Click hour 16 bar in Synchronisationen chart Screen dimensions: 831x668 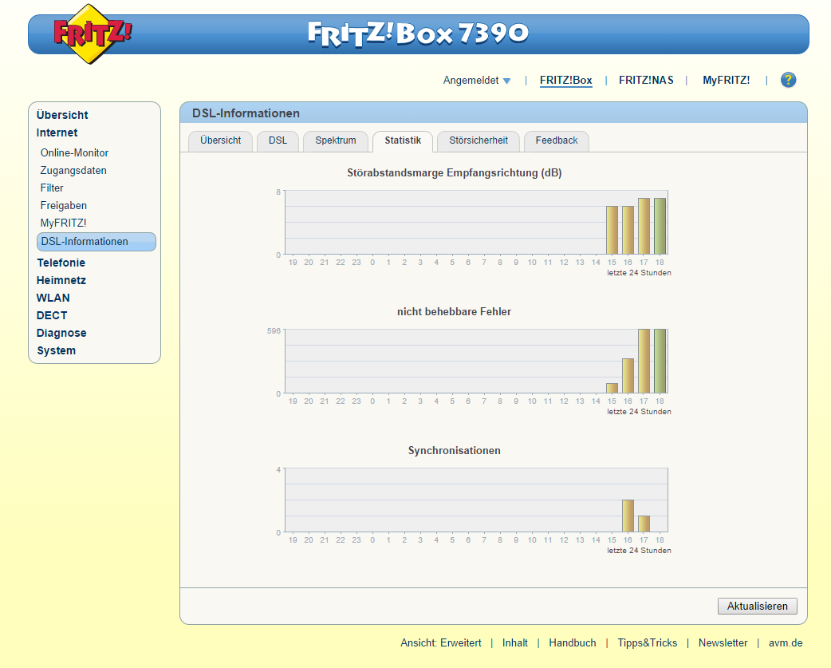pyautogui.click(x=628, y=516)
